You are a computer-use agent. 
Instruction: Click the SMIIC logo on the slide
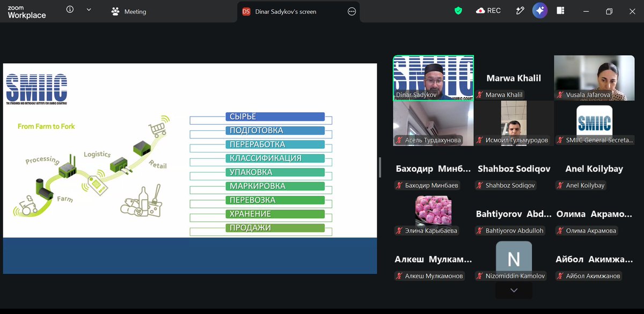[x=36, y=89]
